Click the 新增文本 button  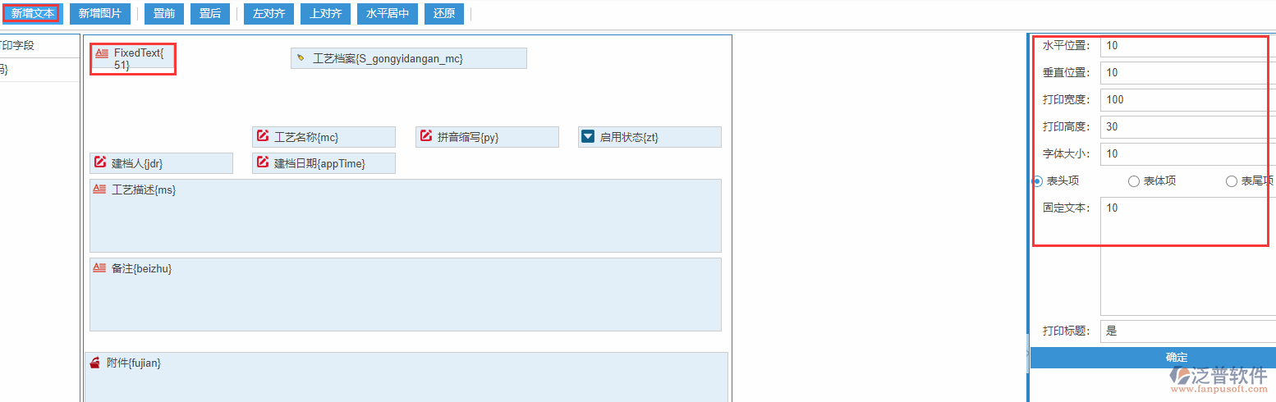pos(33,13)
